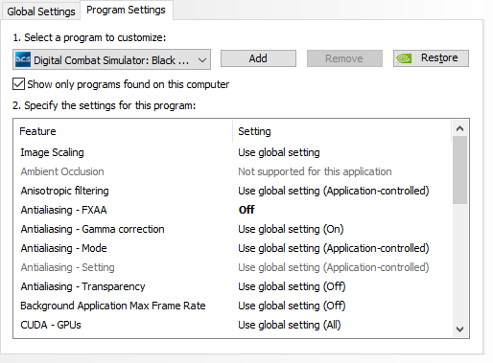
Task: Select the Antialiasing - Mode feature row
Action: click(x=232, y=248)
